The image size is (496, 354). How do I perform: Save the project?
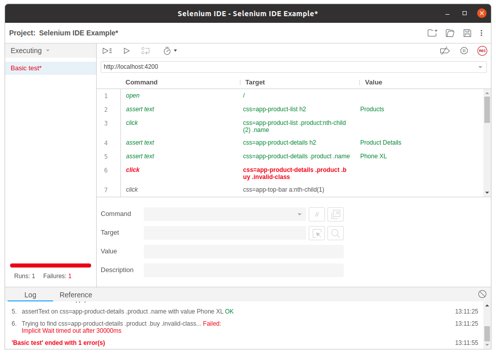467,33
